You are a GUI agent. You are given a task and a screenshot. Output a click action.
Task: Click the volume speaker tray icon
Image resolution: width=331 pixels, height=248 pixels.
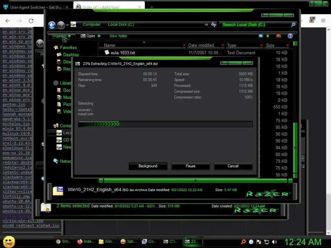click(274, 242)
